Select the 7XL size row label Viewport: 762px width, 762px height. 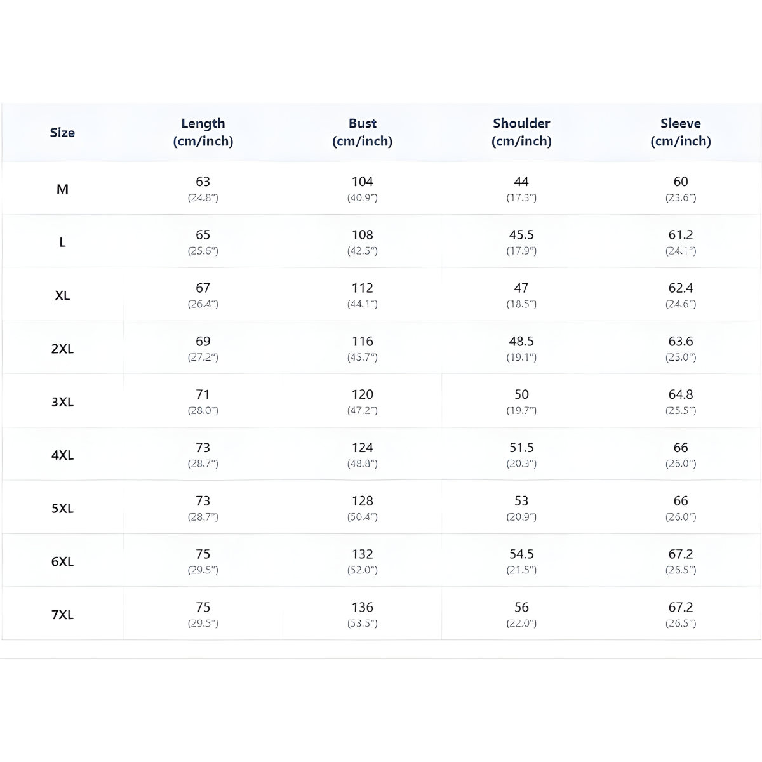click(x=62, y=615)
